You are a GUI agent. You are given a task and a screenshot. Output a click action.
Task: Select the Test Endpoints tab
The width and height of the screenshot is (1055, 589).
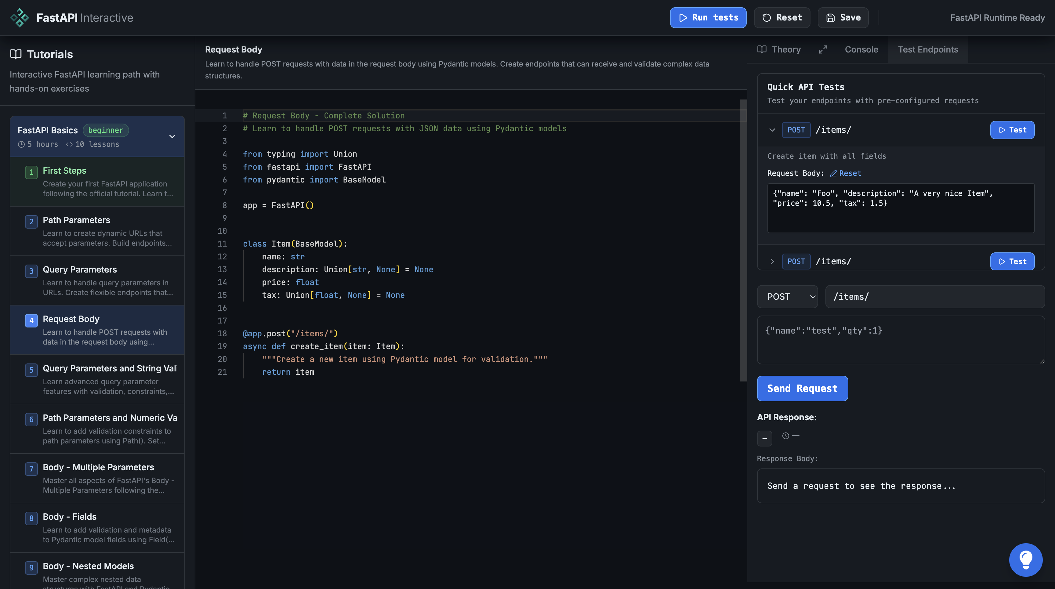[928, 49]
